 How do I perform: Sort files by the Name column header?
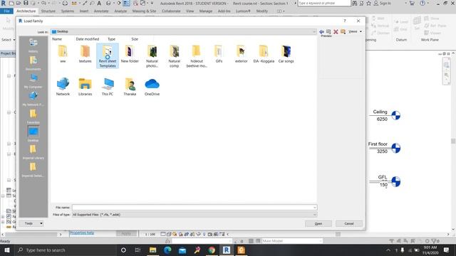pos(57,39)
